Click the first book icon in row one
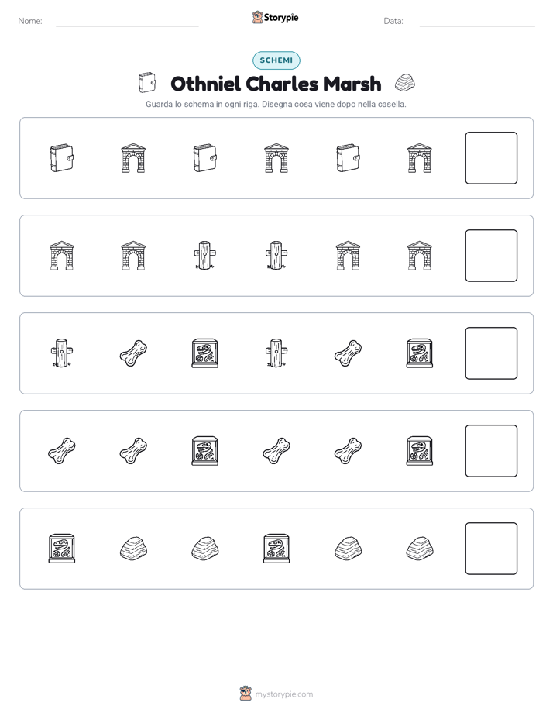Viewport: 553px width, 716px height. 62,158
